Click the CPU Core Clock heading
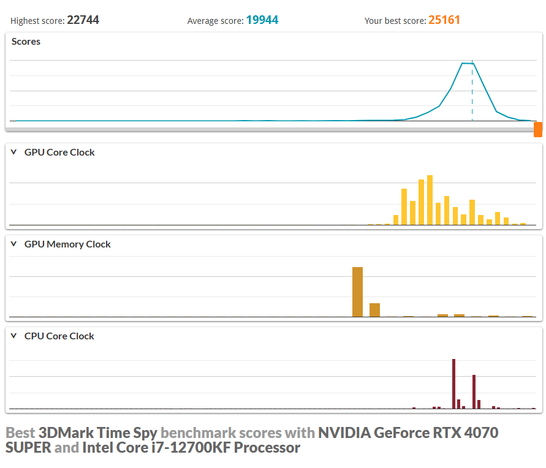Screen dimensions: 546x468 pos(59,336)
